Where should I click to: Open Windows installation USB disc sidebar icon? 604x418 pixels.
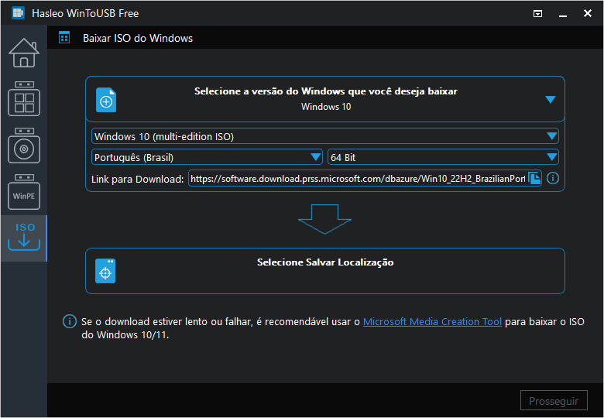[24, 146]
